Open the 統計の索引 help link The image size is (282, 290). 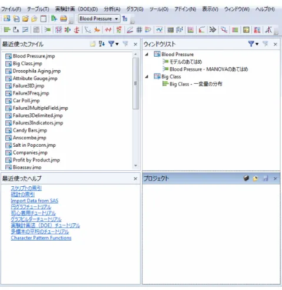(x=22, y=195)
